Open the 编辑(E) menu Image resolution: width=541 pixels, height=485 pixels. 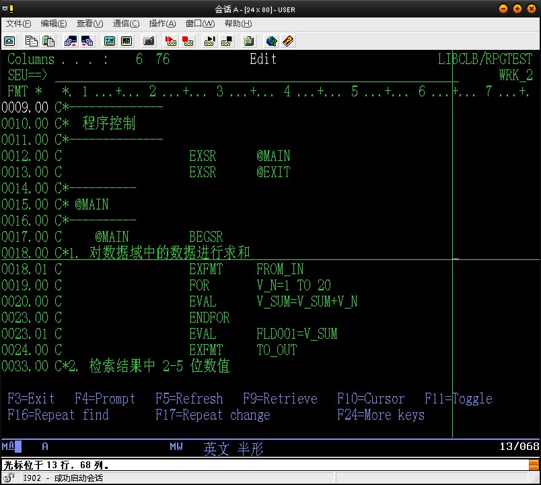[54, 24]
